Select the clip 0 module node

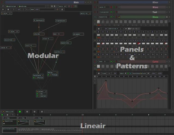(x=48, y=39)
